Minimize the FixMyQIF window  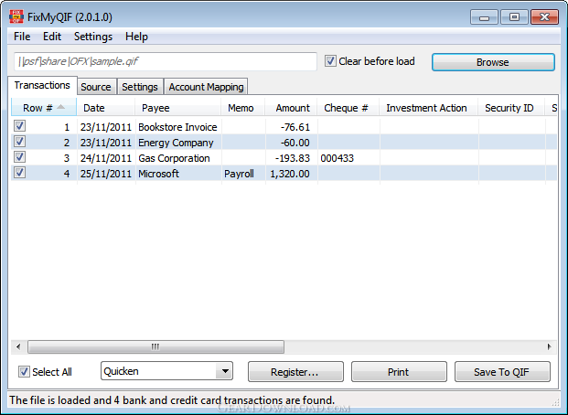click(x=485, y=17)
